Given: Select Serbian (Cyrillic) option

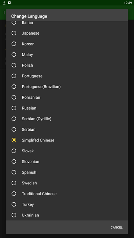Looking at the screenshot, I should point(67,119).
